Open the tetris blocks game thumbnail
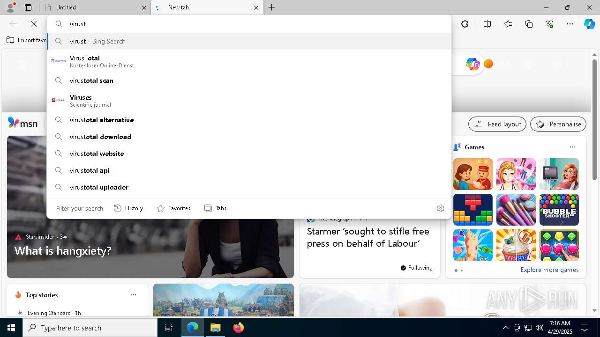This screenshot has width=600, height=337. click(x=473, y=210)
